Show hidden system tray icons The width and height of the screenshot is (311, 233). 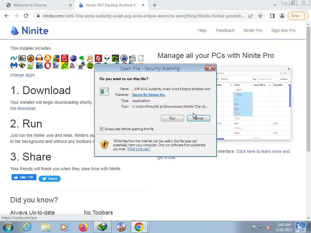point(247,227)
